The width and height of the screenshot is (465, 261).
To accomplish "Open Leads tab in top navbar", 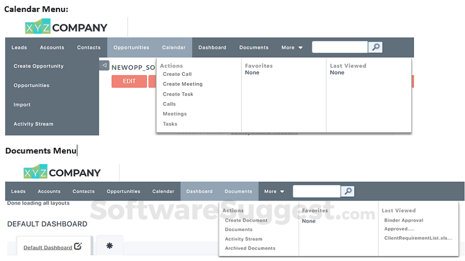I will (19, 48).
